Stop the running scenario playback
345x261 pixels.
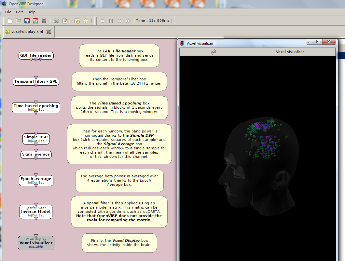[102, 21]
